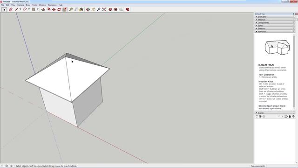Select the Push/Pull tool
The image size is (298, 168).
point(43,9)
